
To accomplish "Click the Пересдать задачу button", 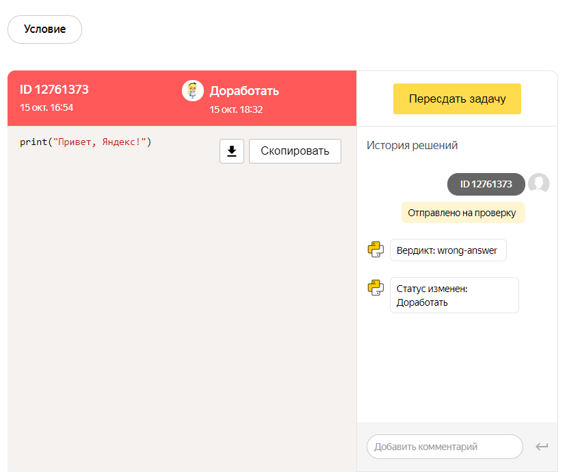I will [457, 99].
